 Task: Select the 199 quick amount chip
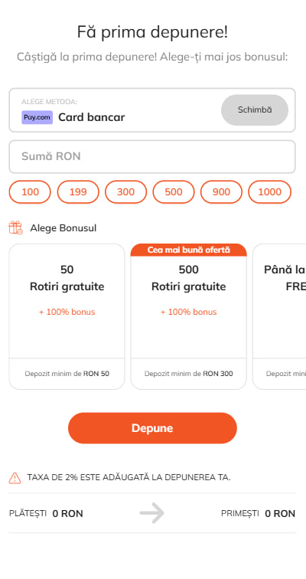(x=78, y=192)
